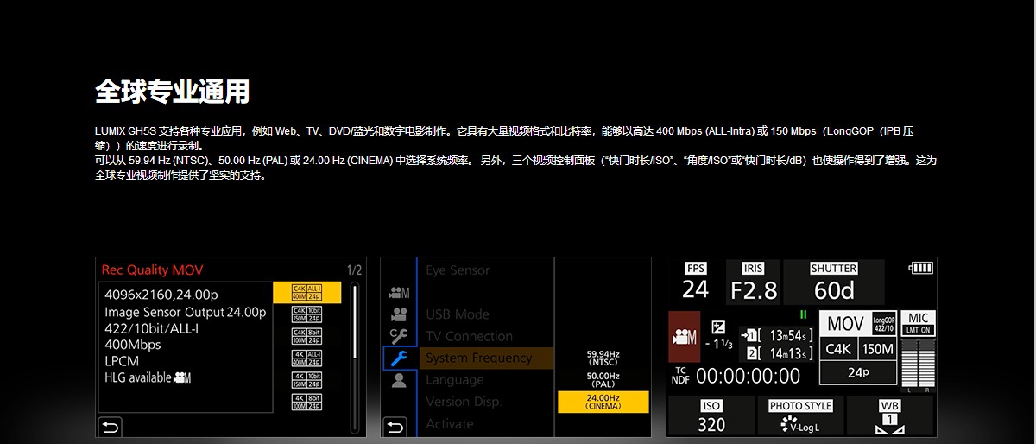The width and height of the screenshot is (1036, 444).
Task: Open the My Menu person icon
Action: 399,380
